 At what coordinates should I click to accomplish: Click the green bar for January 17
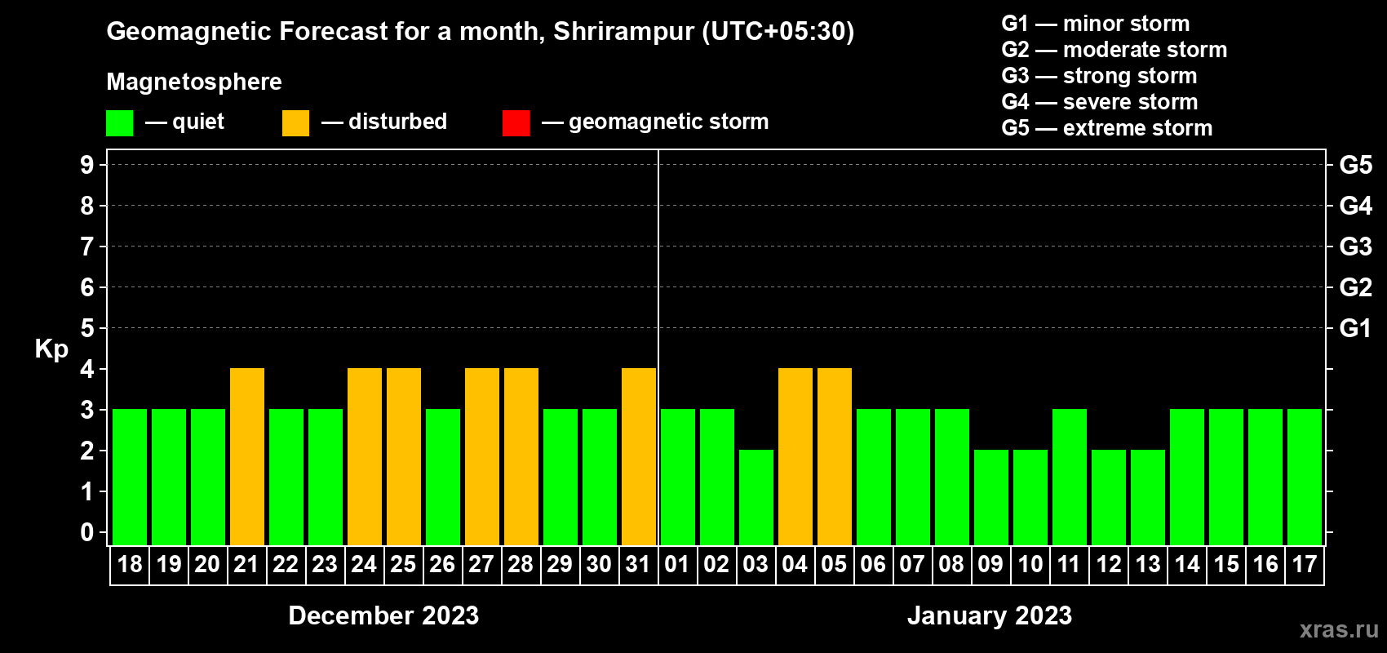pyautogui.click(x=1305, y=477)
